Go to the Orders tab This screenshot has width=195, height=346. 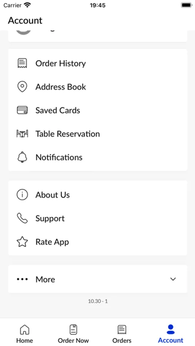click(x=122, y=334)
